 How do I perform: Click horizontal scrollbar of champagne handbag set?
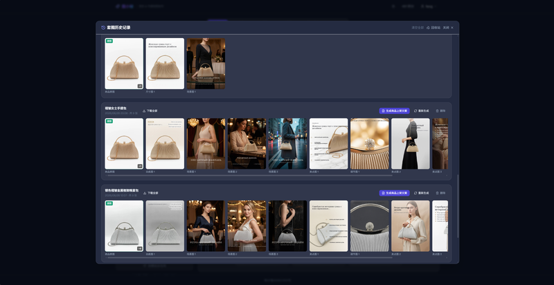pos(250,175)
